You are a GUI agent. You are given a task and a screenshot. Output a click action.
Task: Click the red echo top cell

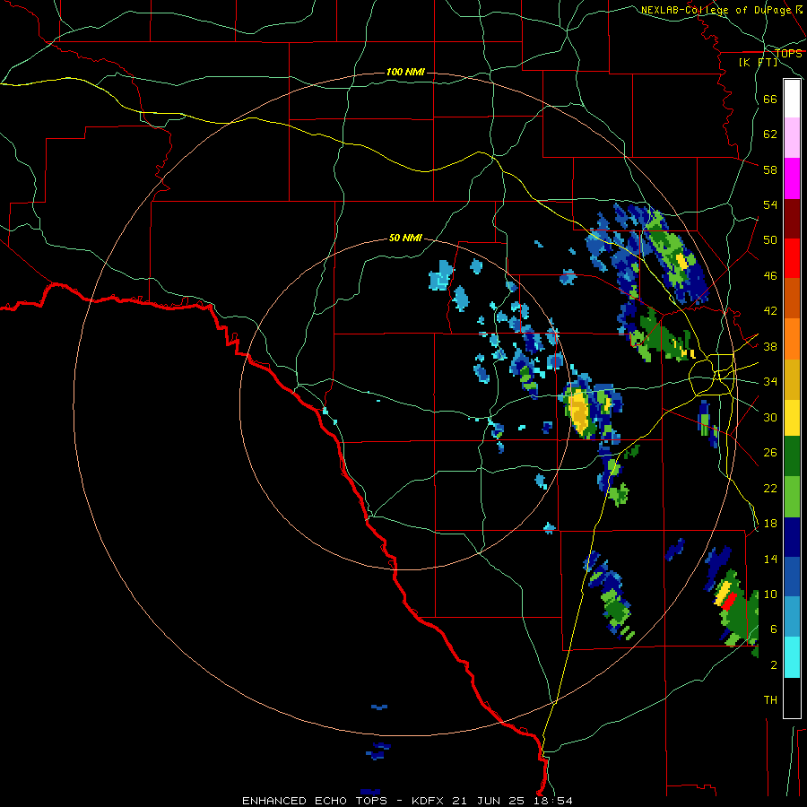point(729,601)
